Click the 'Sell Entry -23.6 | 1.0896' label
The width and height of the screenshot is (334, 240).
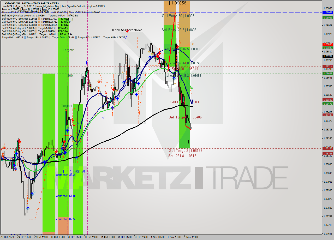click(179, 30)
